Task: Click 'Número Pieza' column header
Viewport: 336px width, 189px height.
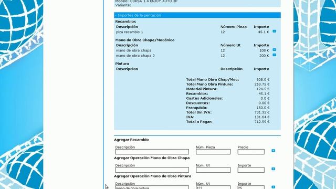Action: (234, 27)
